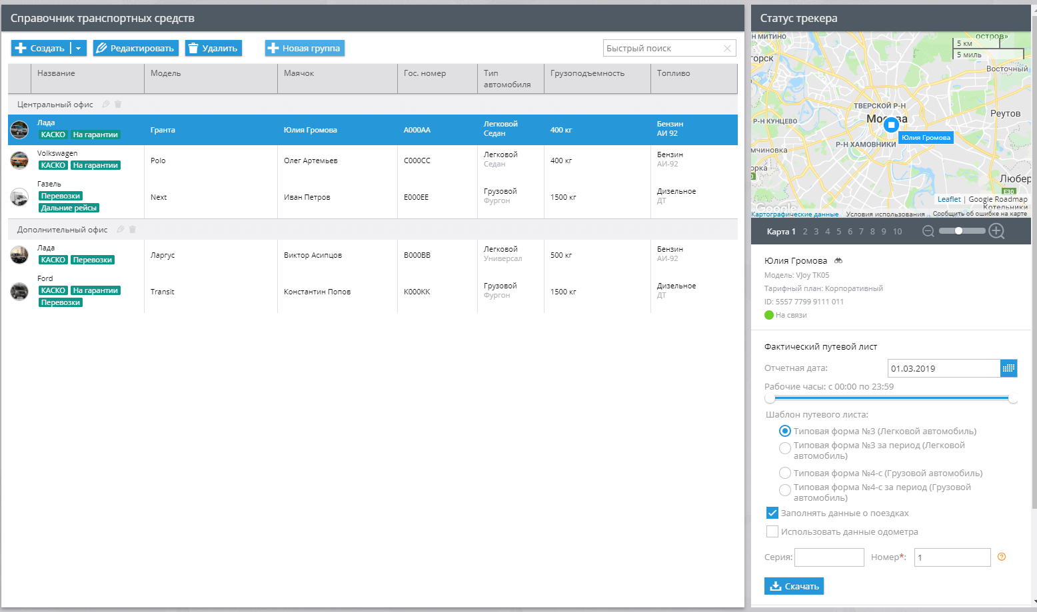This screenshot has width=1037, height=612.
Task: Click the Юлия Громова label on the map
Action: point(926,138)
